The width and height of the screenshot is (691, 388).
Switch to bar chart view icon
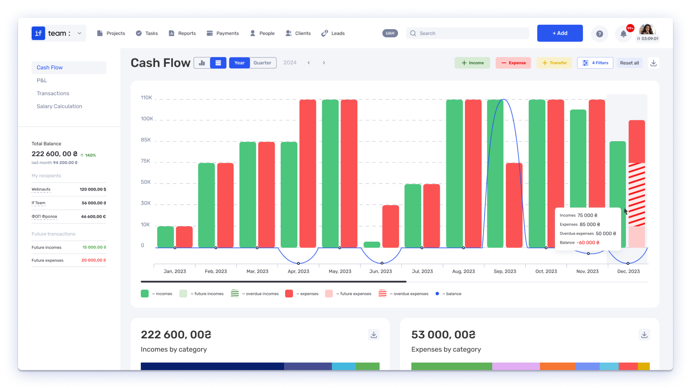pos(202,63)
